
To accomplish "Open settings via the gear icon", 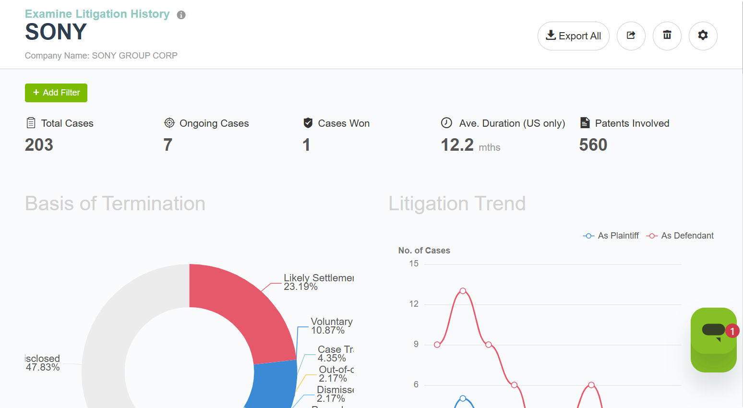I will coord(703,36).
